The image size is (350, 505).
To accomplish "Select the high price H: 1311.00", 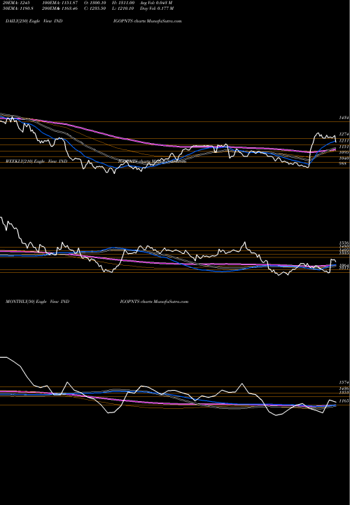I will coord(123,3).
